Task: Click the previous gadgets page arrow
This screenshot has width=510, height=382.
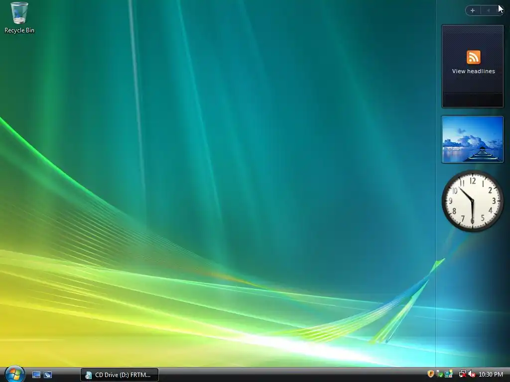Action: click(488, 10)
